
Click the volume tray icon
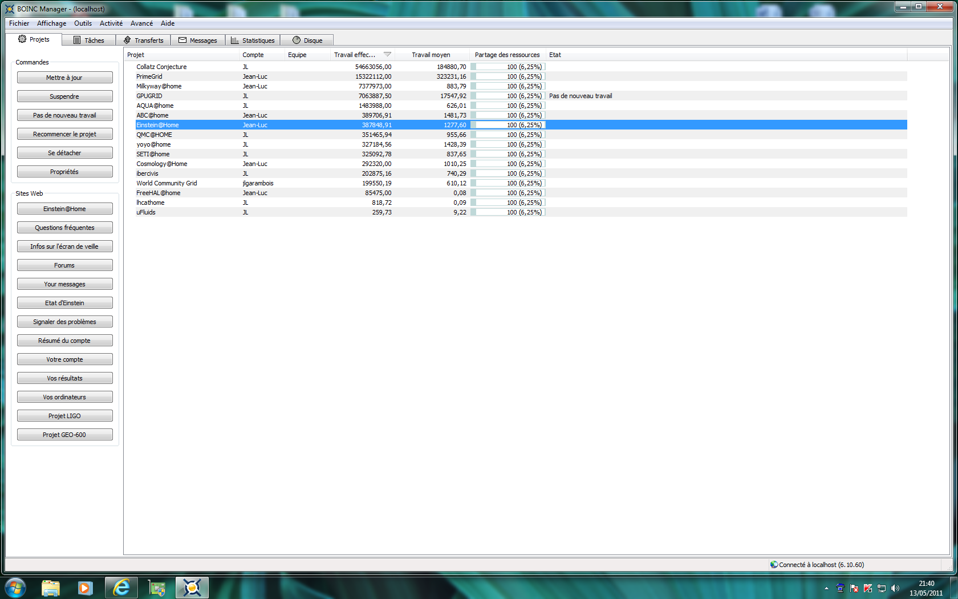pos(895,588)
